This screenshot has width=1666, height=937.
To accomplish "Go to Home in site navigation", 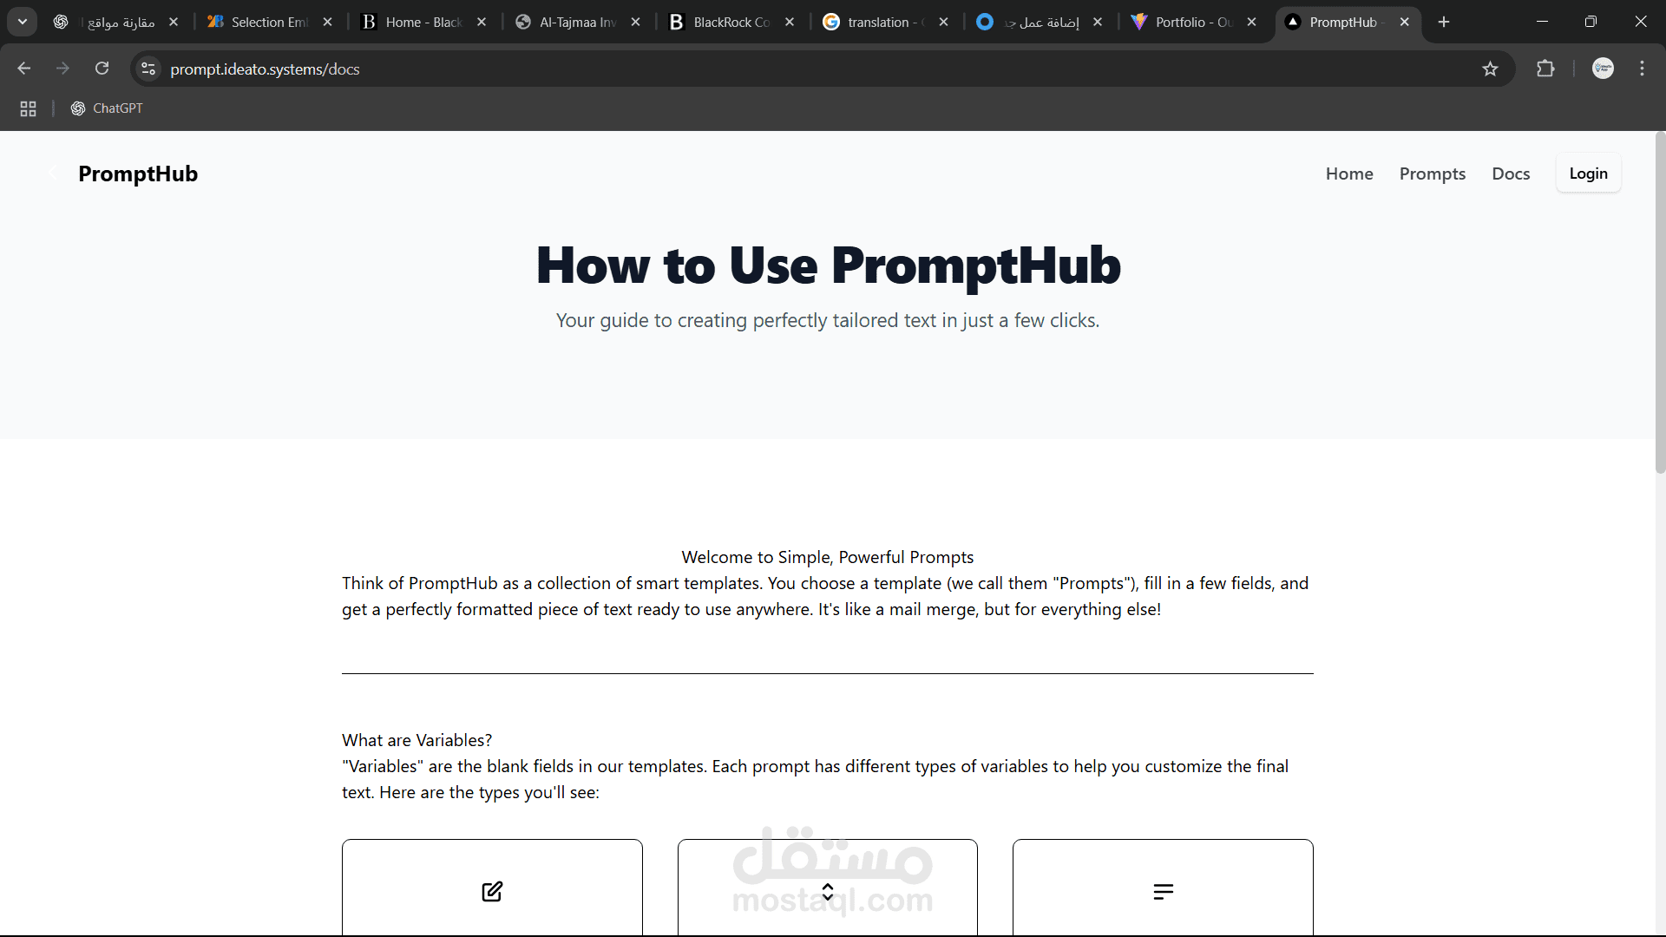I will [1349, 174].
